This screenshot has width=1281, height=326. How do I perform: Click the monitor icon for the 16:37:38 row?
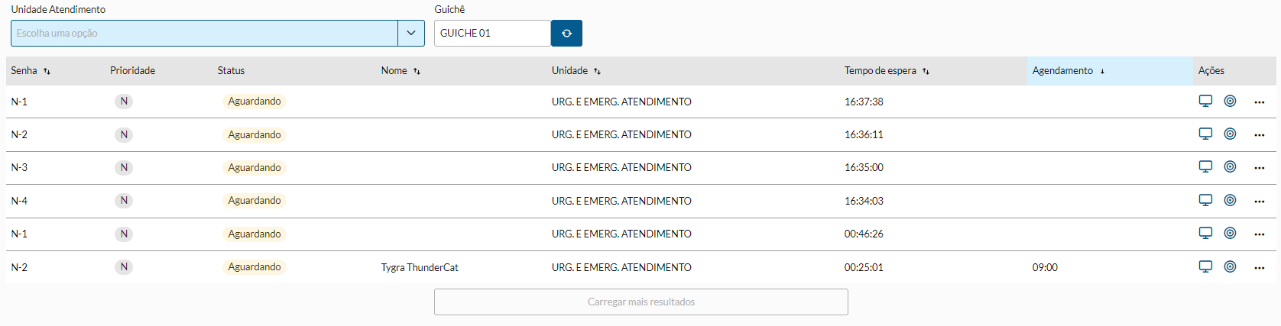click(x=1205, y=101)
